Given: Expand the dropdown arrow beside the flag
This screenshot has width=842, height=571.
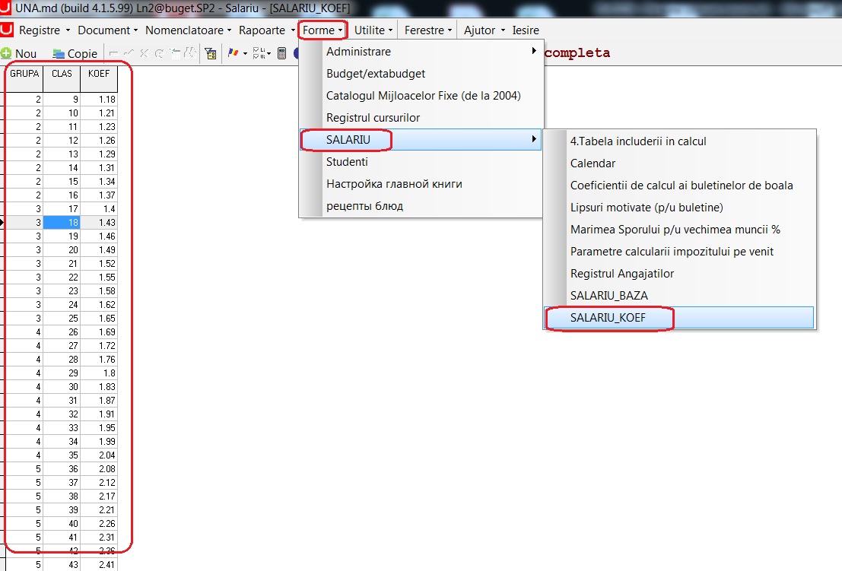Looking at the screenshot, I should (x=245, y=54).
